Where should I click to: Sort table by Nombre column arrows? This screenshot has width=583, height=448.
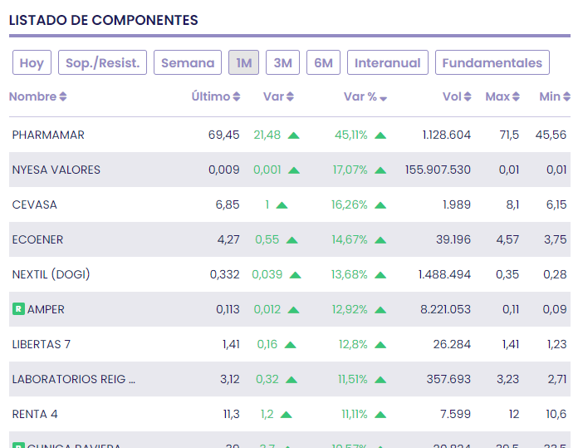pyautogui.click(x=63, y=97)
